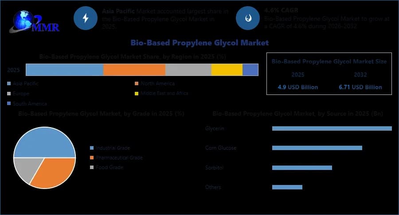
Task: Select the Middle East and Africa legend marker
Action: [x=137, y=94]
